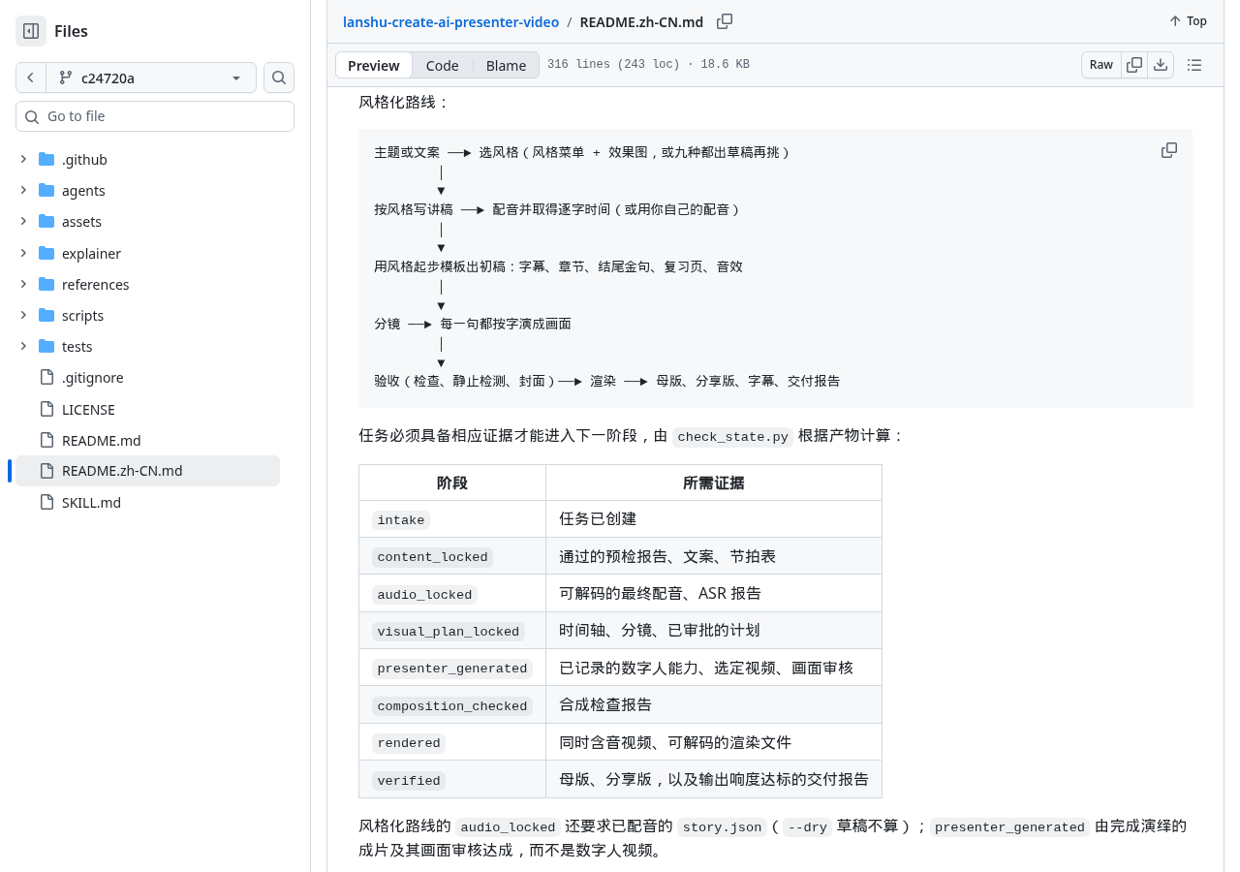Switch to the Preview tab
1240x872 pixels.
[x=374, y=65]
